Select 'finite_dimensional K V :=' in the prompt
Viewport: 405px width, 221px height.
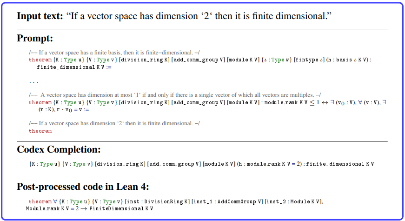coord(74,67)
